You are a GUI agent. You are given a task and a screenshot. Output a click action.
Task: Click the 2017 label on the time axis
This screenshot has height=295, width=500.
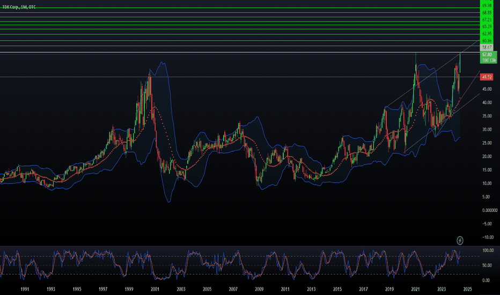click(364, 289)
